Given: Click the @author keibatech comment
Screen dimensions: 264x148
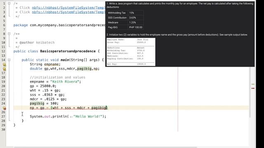Looking at the screenshot, I should click(37, 42).
